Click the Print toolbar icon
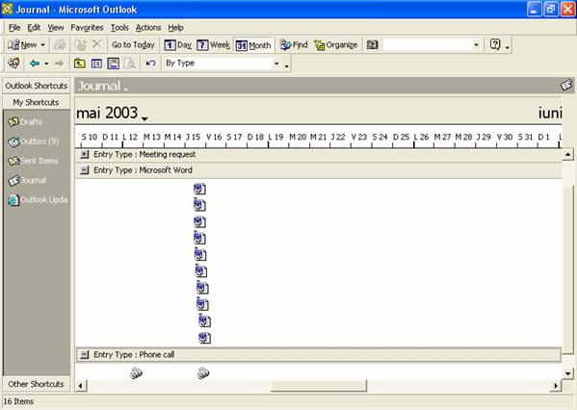The image size is (577, 410). point(60,45)
